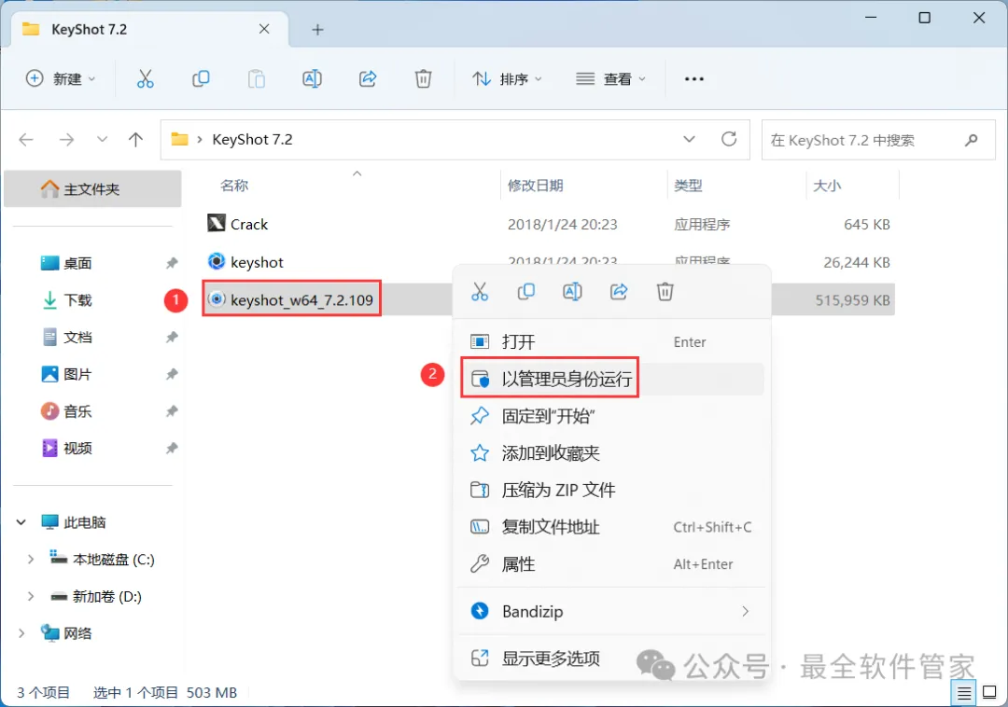Image resolution: width=1008 pixels, height=707 pixels.
Task: Go up one folder level with the up arrow
Action: [135, 139]
